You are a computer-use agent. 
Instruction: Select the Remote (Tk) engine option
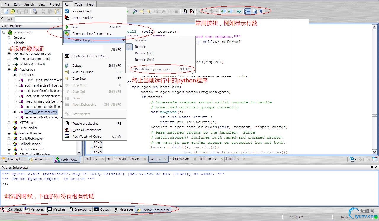coord(160,53)
